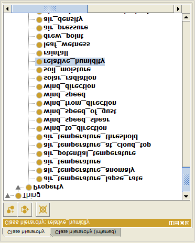
Task: Select the air_potential_temperature class
Action: 86,153
